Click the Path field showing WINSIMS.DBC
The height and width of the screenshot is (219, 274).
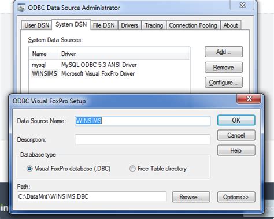click(x=92, y=196)
